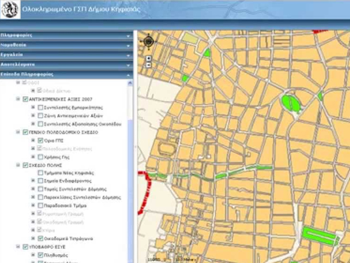
Task: Click the Όρια ΓΠΣ layer label
Action: coord(52,140)
